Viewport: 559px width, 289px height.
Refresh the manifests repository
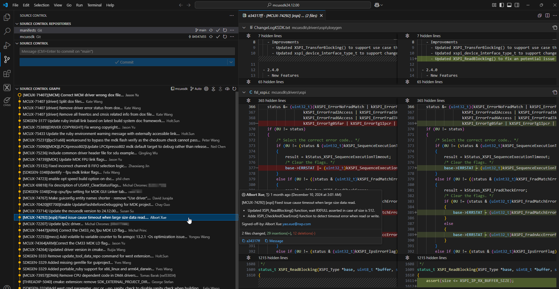tap(225, 30)
